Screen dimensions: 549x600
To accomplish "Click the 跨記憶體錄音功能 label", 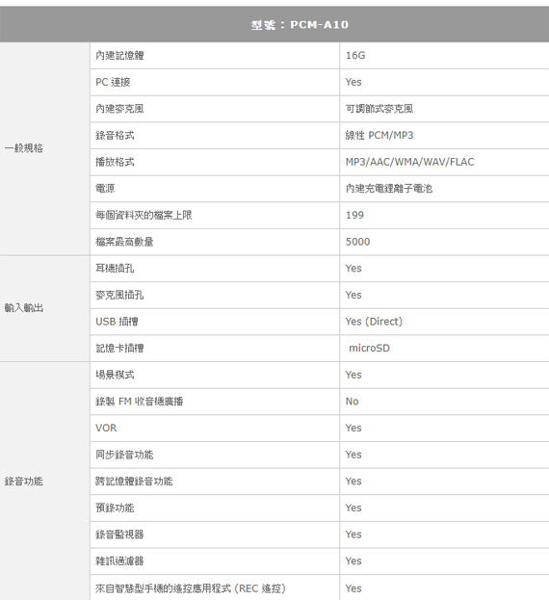I will pos(134,481).
